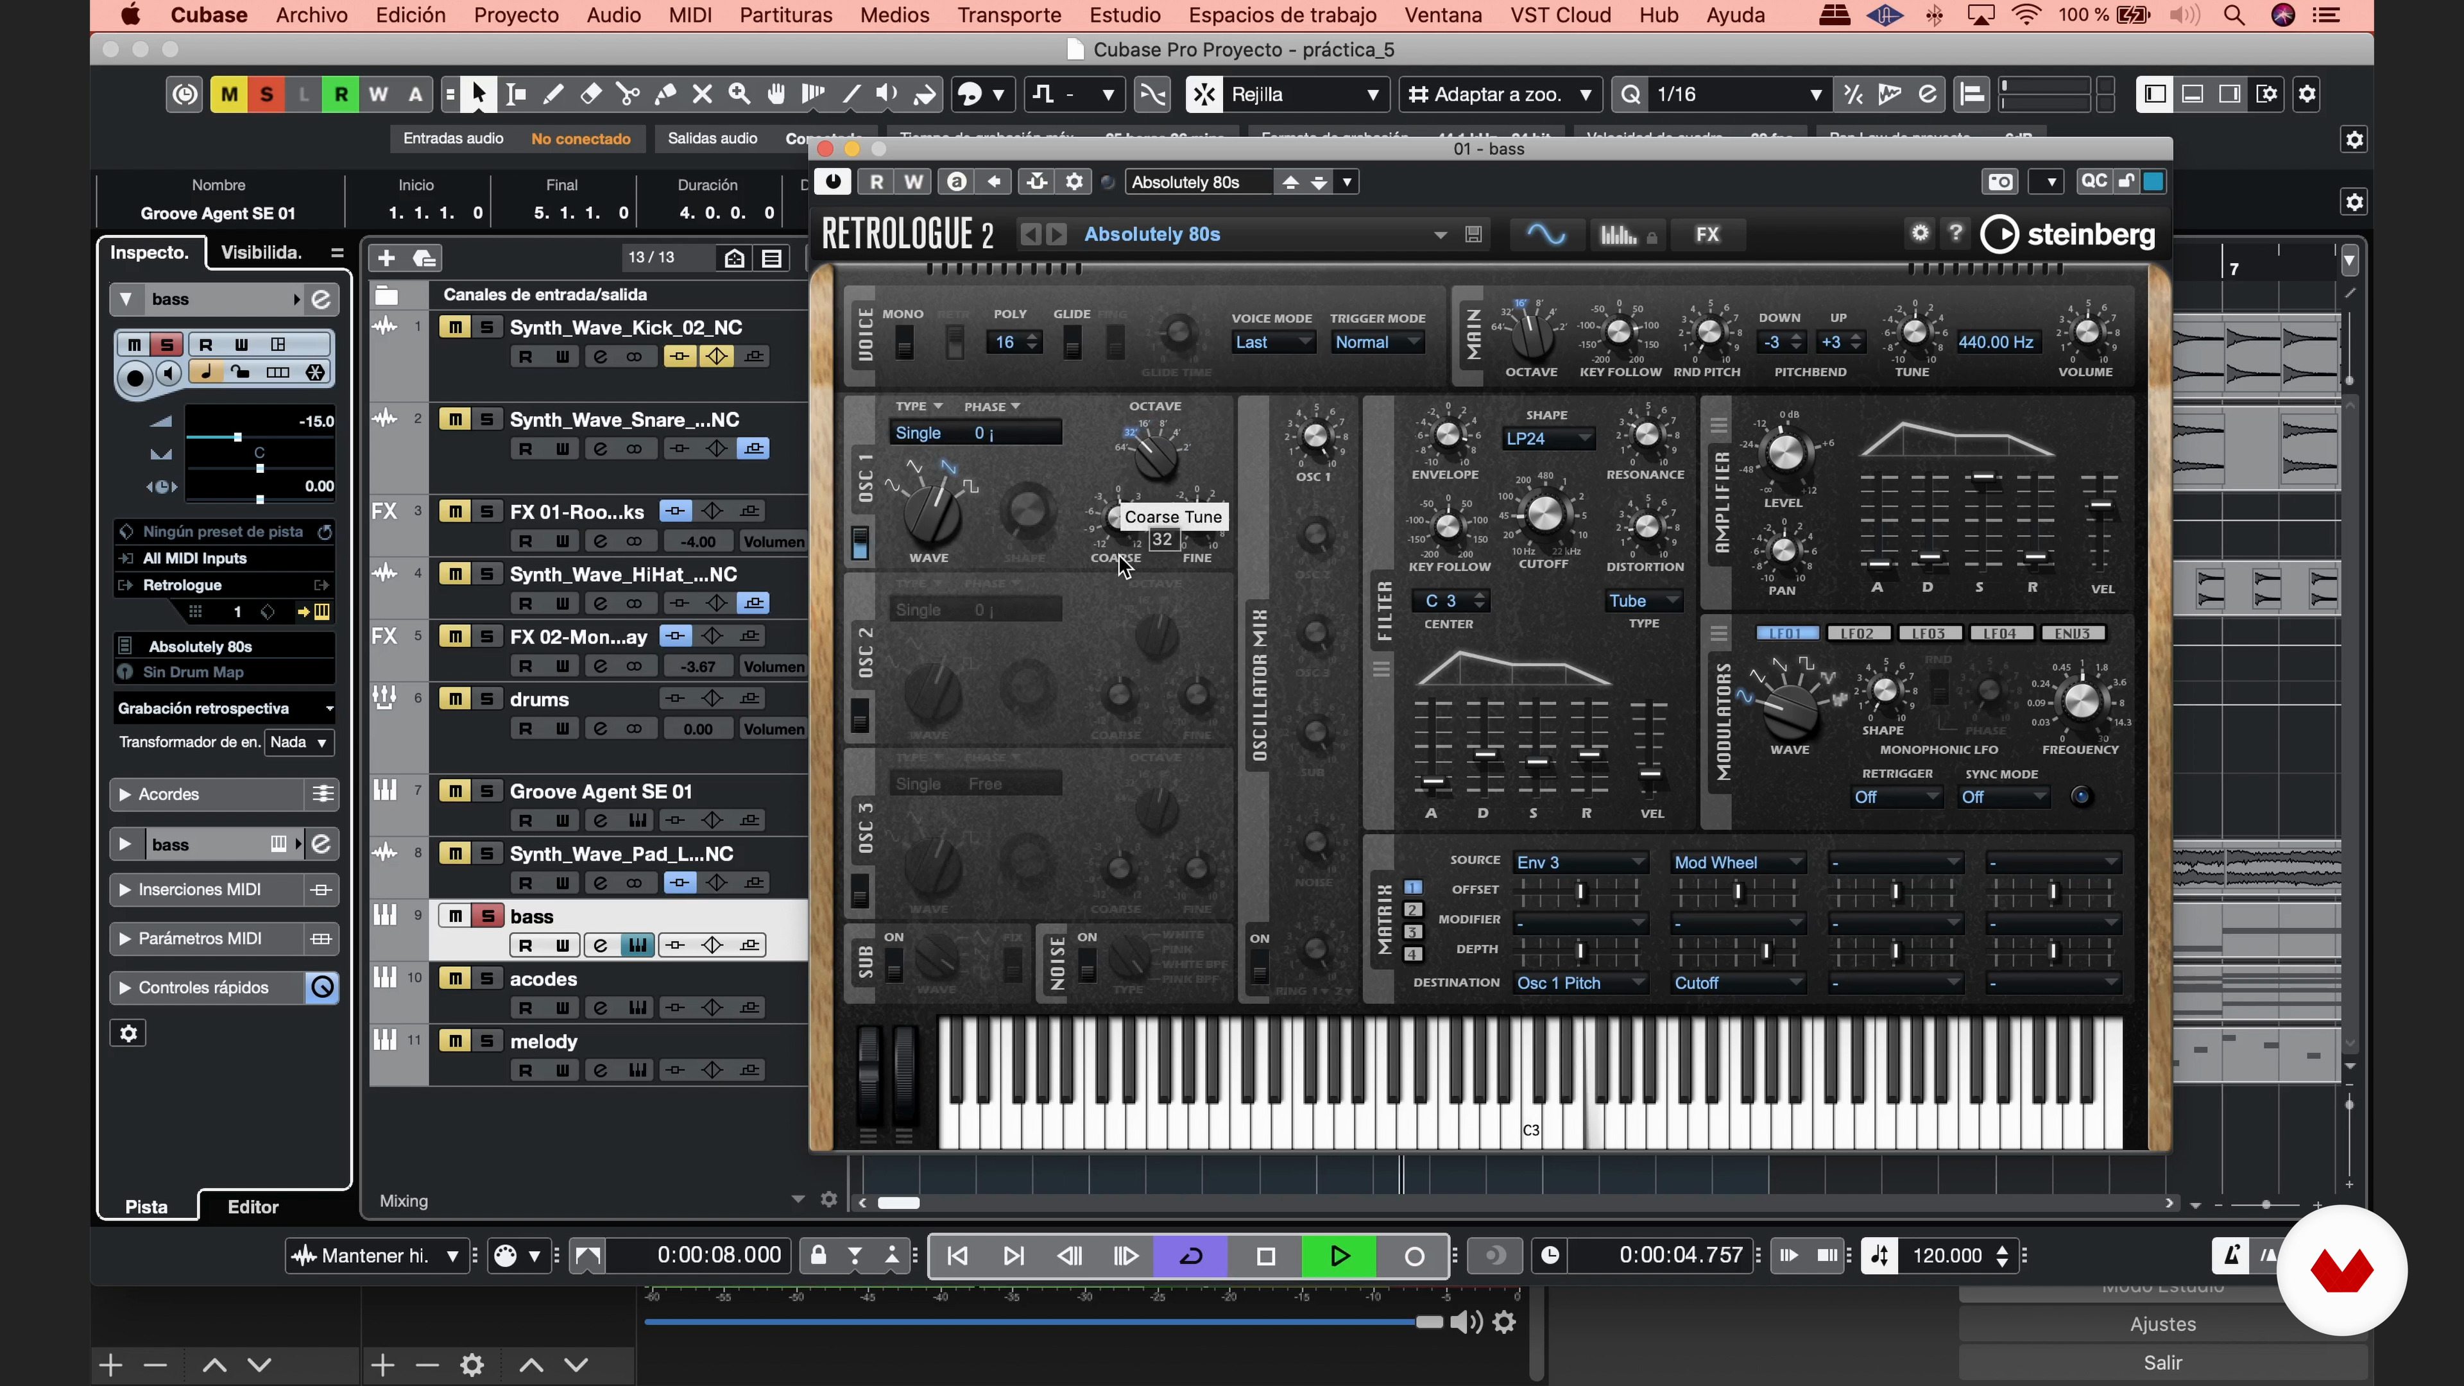Expand the Inserciones MIDI section
Screen dimensions: 2464x1386
tap(124, 889)
